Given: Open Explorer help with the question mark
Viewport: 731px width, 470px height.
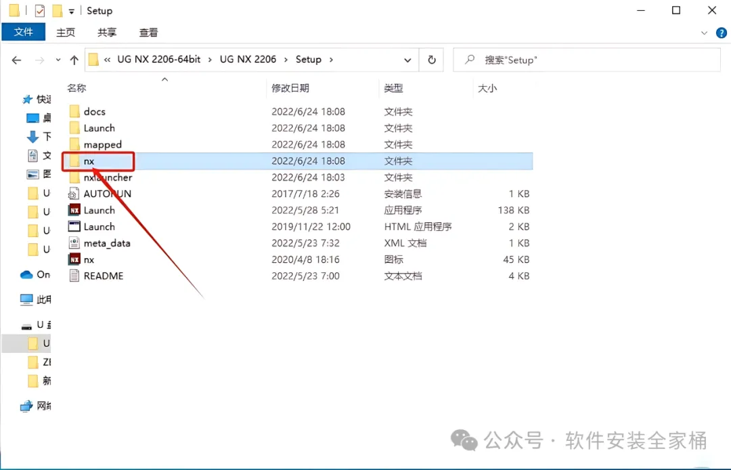Looking at the screenshot, I should (x=722, y=33).
